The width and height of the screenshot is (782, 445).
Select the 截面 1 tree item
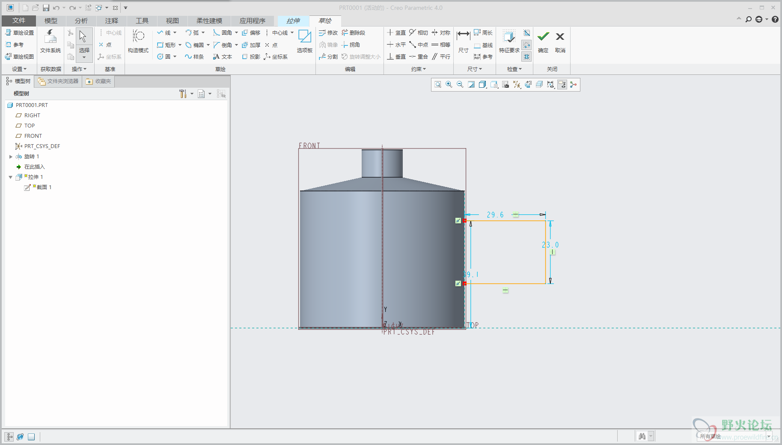[x=38, y=187]
